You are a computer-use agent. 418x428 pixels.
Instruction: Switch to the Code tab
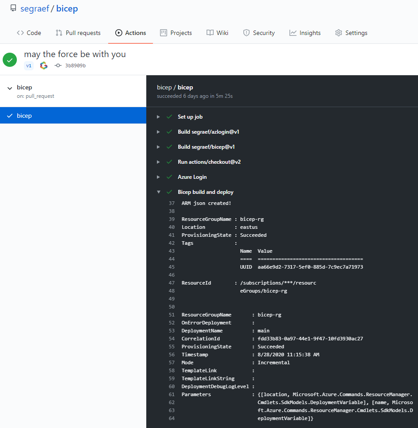pos(29,33)
